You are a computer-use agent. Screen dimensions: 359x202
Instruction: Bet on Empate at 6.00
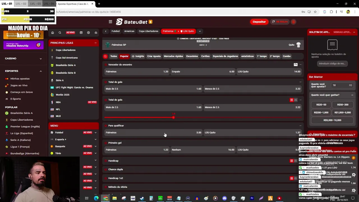coord(203,72)
